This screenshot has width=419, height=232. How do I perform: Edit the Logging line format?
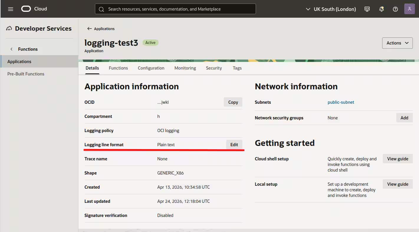point(234,145)
